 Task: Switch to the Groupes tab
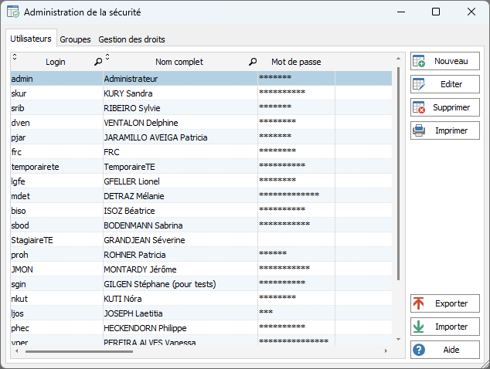75,39
